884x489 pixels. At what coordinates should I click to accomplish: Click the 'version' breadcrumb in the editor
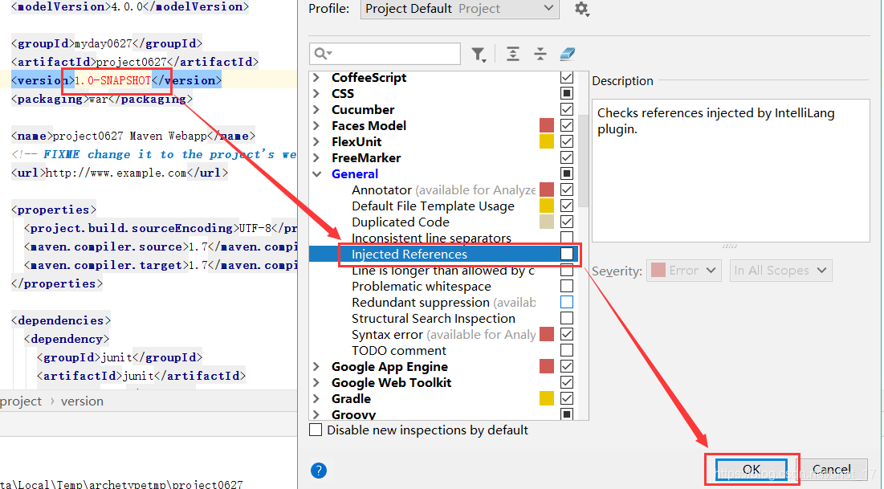tap(83, 401)
